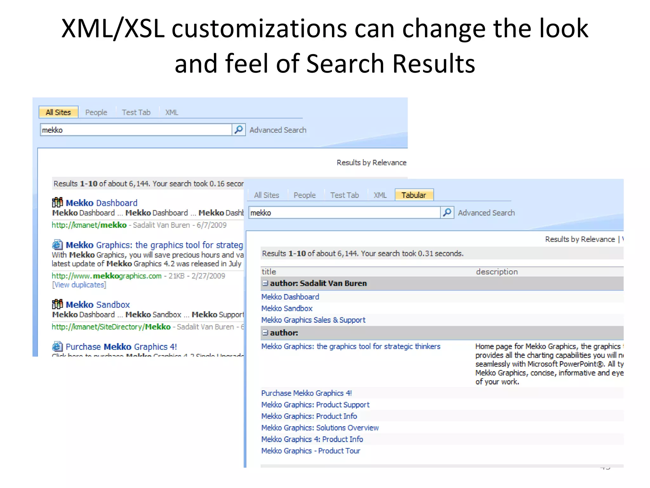Click the site icon beside Mekko Dashboard result
Viewport: 650px width, 488px height.
[57, 202]
